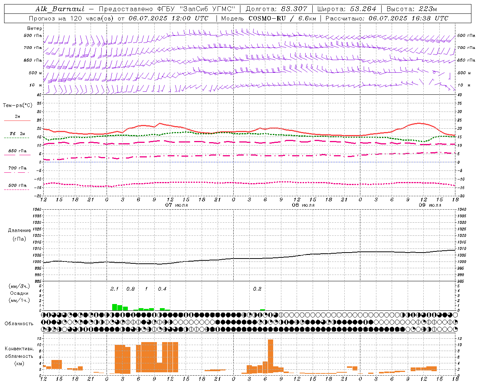The width and height of the screenshot is (477, 382).
Task: Select the 'Долгота: 83.307' longitude text
Action: [x=277, y=9]
